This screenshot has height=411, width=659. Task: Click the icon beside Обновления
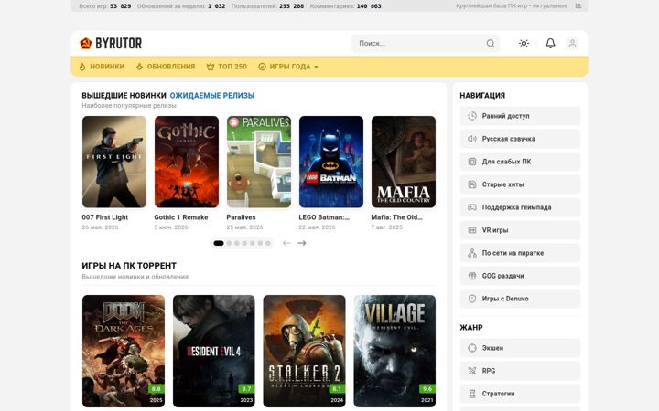click(139, 67)
